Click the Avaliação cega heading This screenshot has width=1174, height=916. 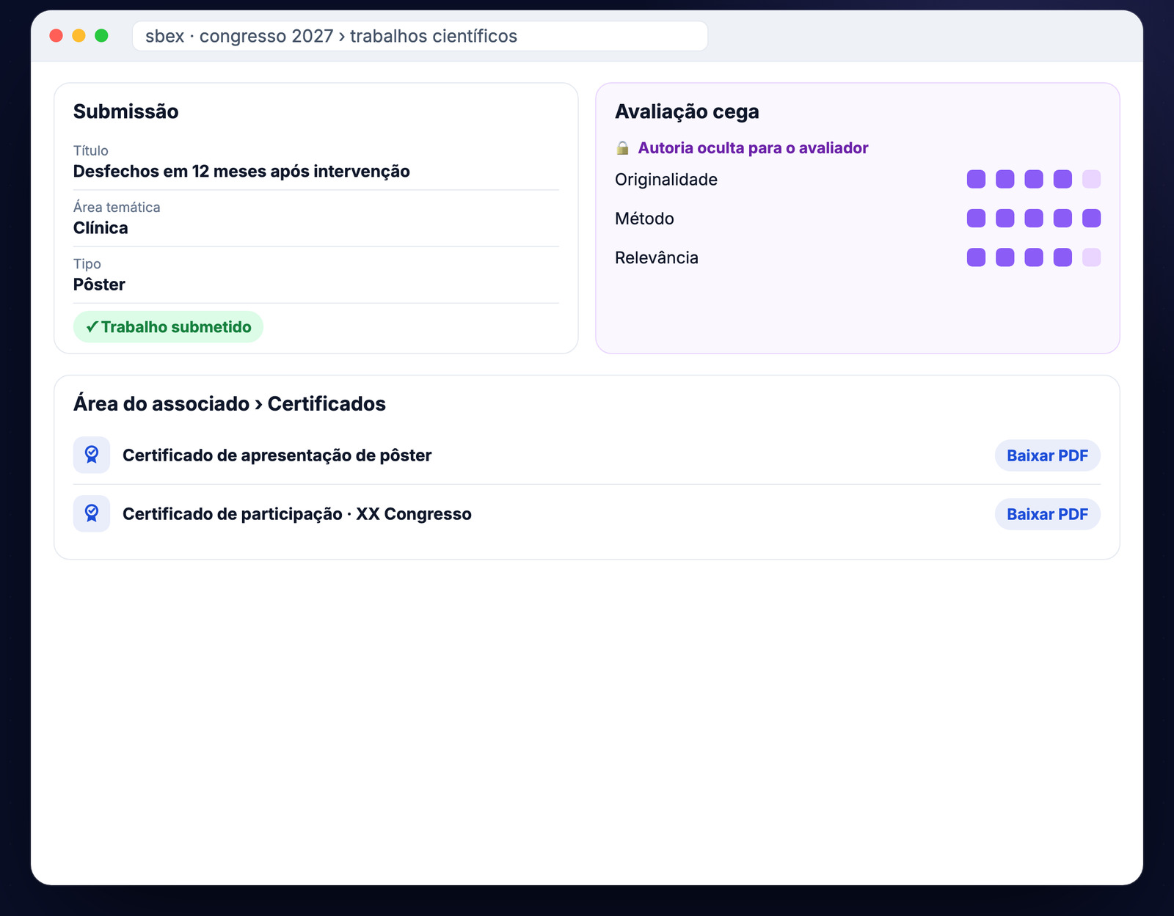coord(687,111)
